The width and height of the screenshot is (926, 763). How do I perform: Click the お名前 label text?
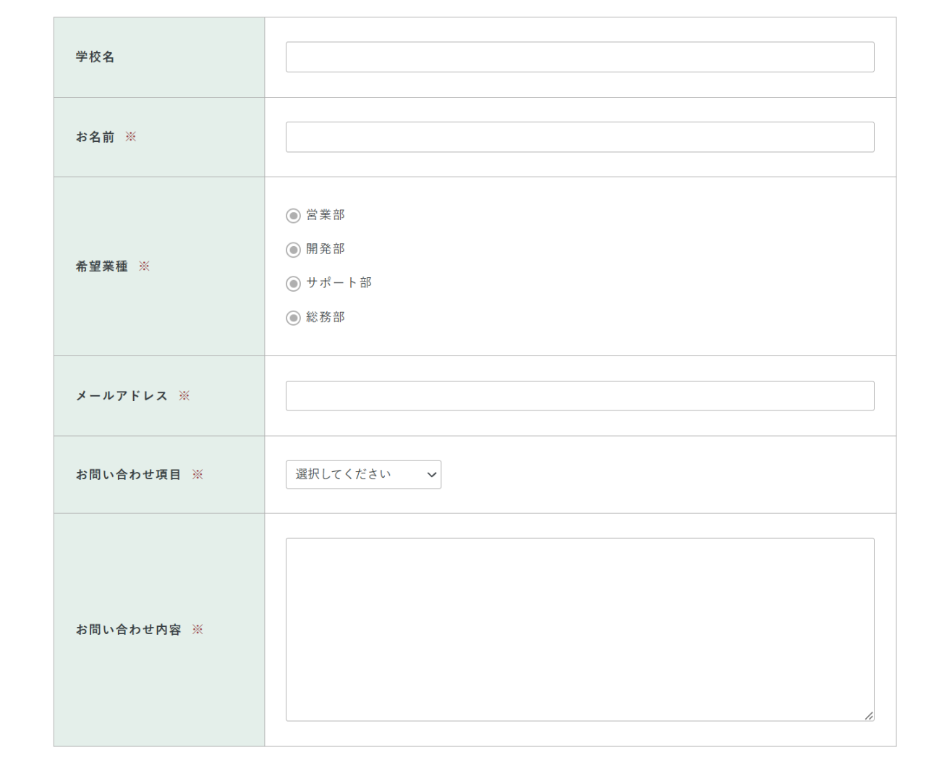(x=95, y=137)
